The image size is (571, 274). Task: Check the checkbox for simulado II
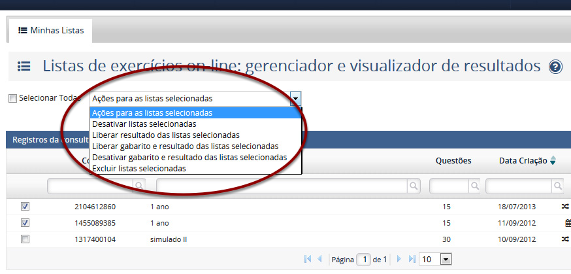pyautogui.click(x=25, y=239)
